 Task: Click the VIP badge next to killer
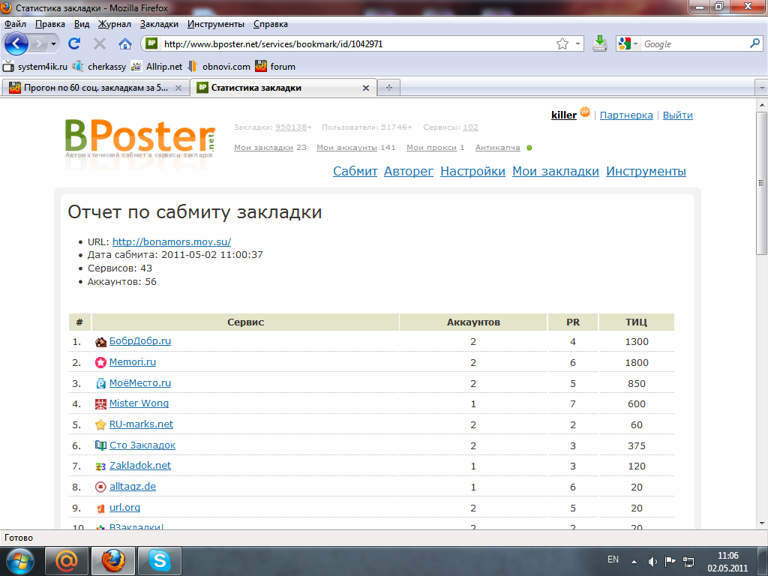[585, 112]
